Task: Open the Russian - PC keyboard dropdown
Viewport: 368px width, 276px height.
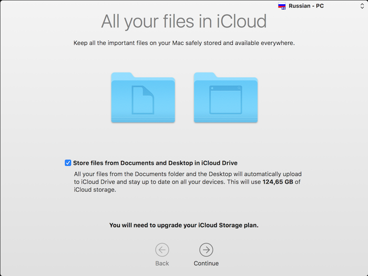Action: tap(321, 6)
